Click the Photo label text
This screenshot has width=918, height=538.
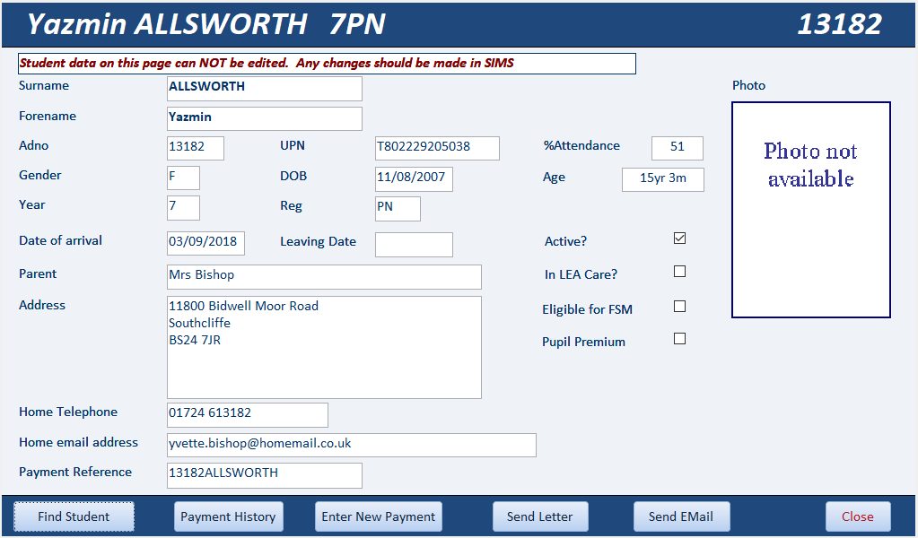(748, 85)
